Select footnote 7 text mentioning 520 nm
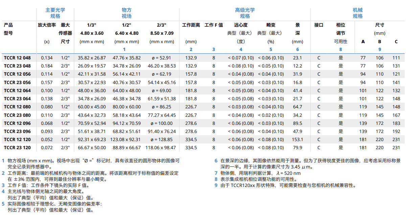The height and width of the screenshot is (215, 408). point(260,173)
